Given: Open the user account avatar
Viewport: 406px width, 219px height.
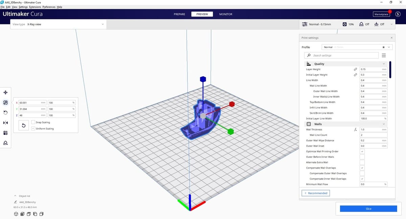Looking at the screenshot, I should (398, 14).
